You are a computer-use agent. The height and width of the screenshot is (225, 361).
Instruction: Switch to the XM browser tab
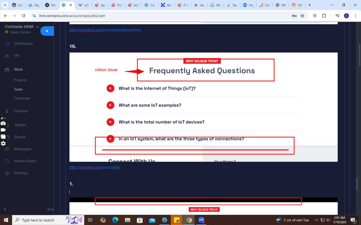[281, 5]
